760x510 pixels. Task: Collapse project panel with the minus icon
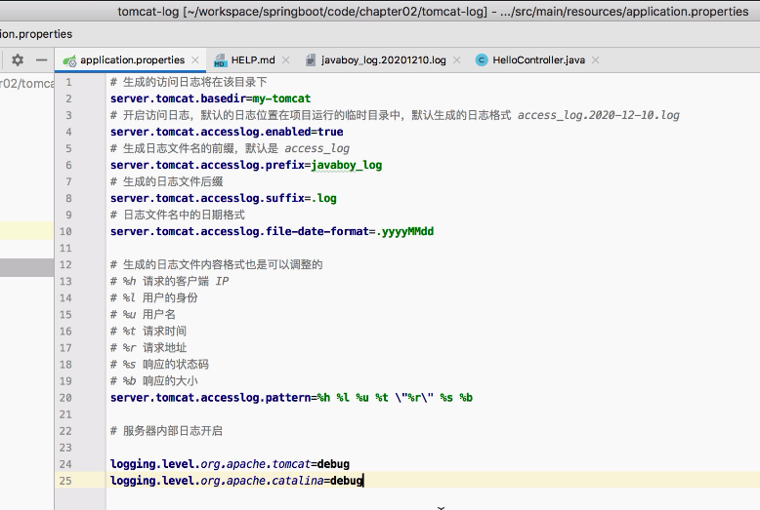pos(42,60)
